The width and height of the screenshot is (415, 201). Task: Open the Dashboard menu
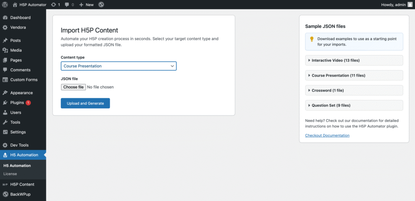click(20, 18)
